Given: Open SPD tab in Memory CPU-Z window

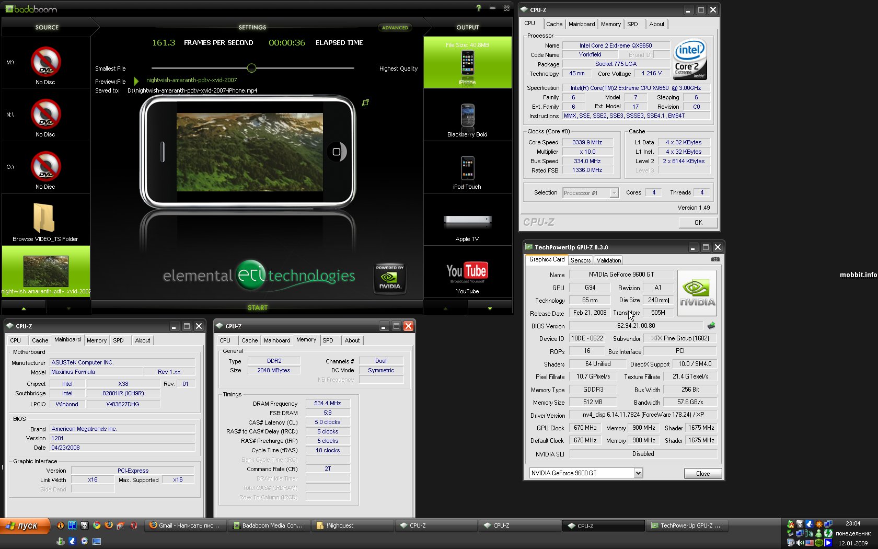Looking at the screenshot, I should (x=328, y=340).
